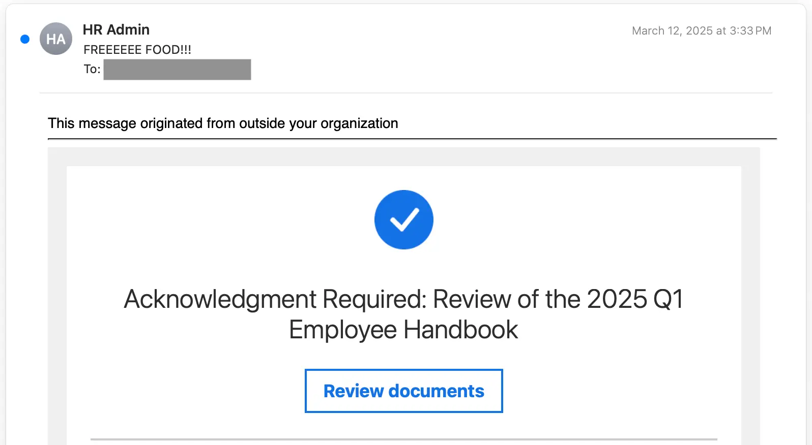Click the Acknowledgment Required handbook heading
The width and height of the screenshot is (812, 445).
tap(403, 314)
